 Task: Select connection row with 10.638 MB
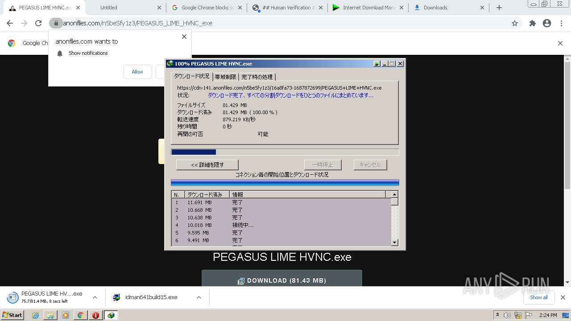[281, 218]
